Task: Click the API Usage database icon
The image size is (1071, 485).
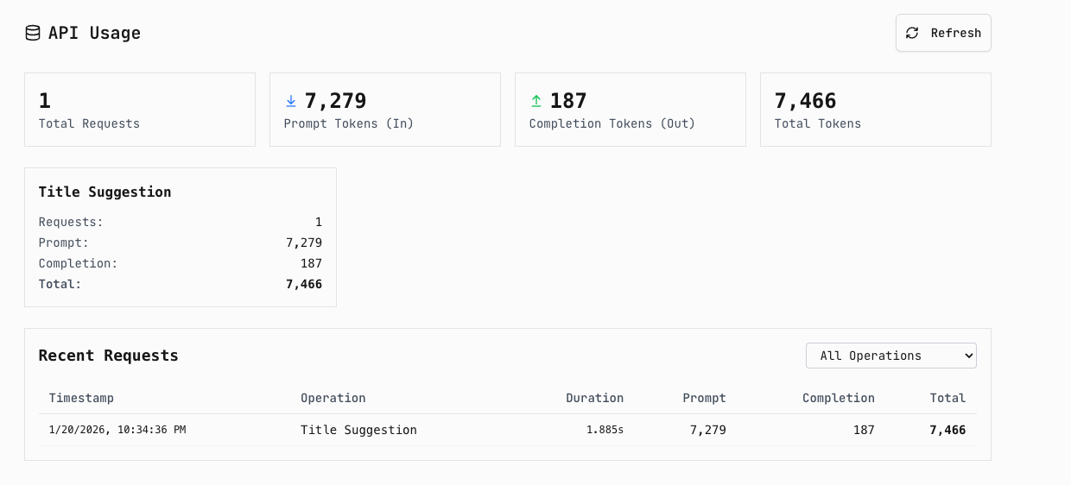Action: 33,33
